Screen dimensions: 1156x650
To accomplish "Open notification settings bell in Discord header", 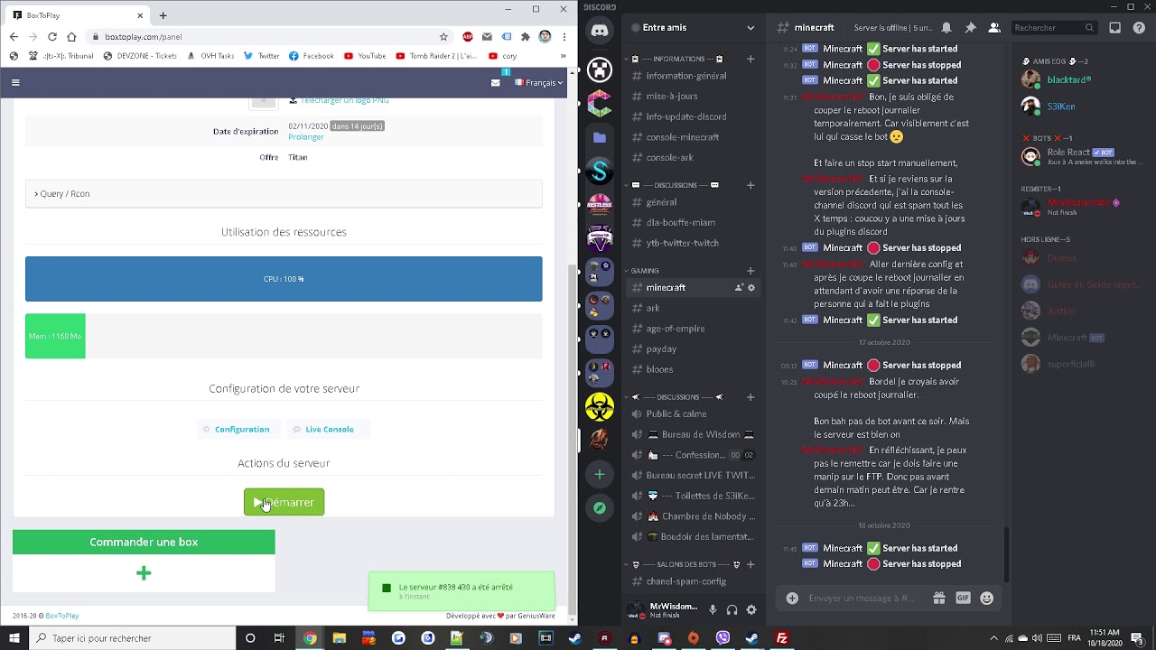I will point(946,28).
